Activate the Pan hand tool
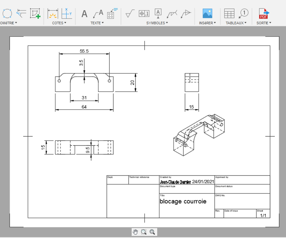286x238 pixels. coord(135,232)
